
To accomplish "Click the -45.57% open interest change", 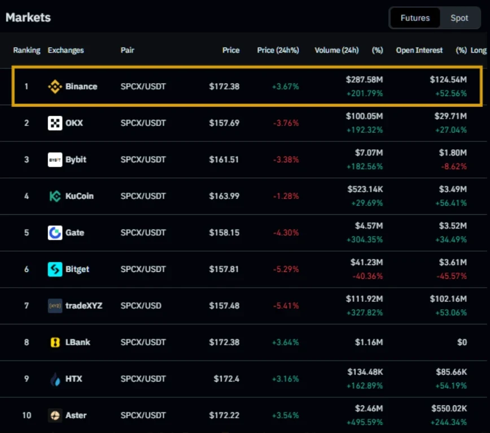I will (452, 276).
